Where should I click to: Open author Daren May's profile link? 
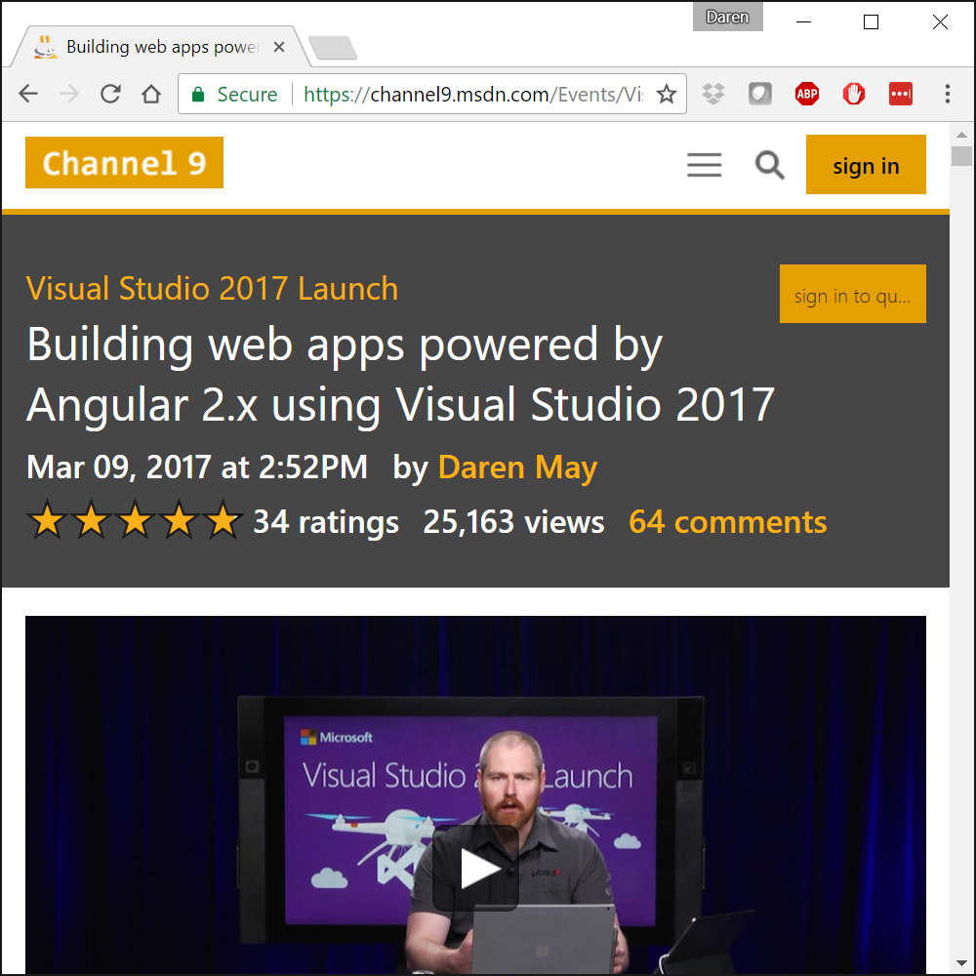tap(517, 468)
